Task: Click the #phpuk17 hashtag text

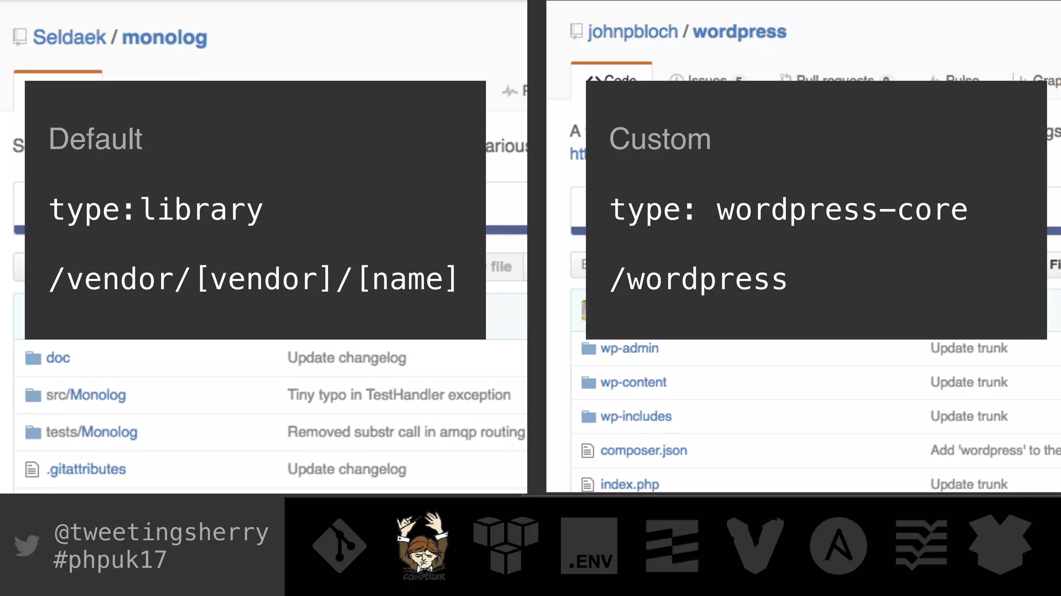Action: [110, 560]
